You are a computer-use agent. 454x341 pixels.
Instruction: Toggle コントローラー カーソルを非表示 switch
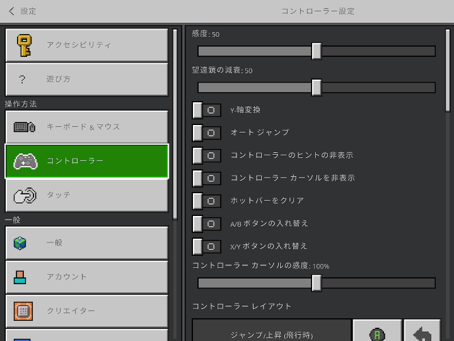206,178
